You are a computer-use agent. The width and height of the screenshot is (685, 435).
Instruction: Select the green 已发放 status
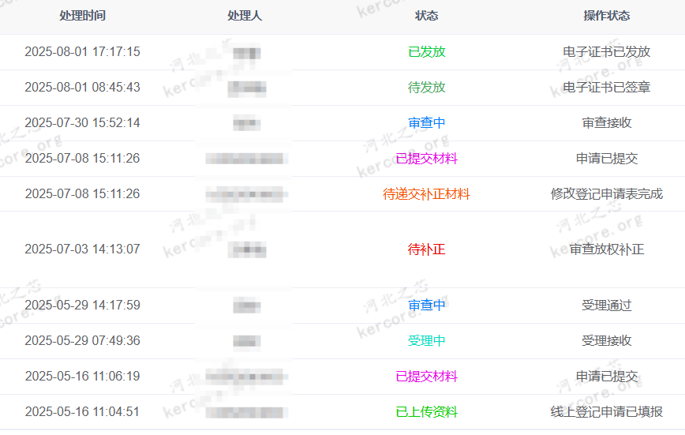426,51
